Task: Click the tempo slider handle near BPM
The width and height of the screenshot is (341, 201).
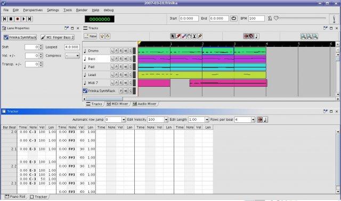Action: click(276, 18)
